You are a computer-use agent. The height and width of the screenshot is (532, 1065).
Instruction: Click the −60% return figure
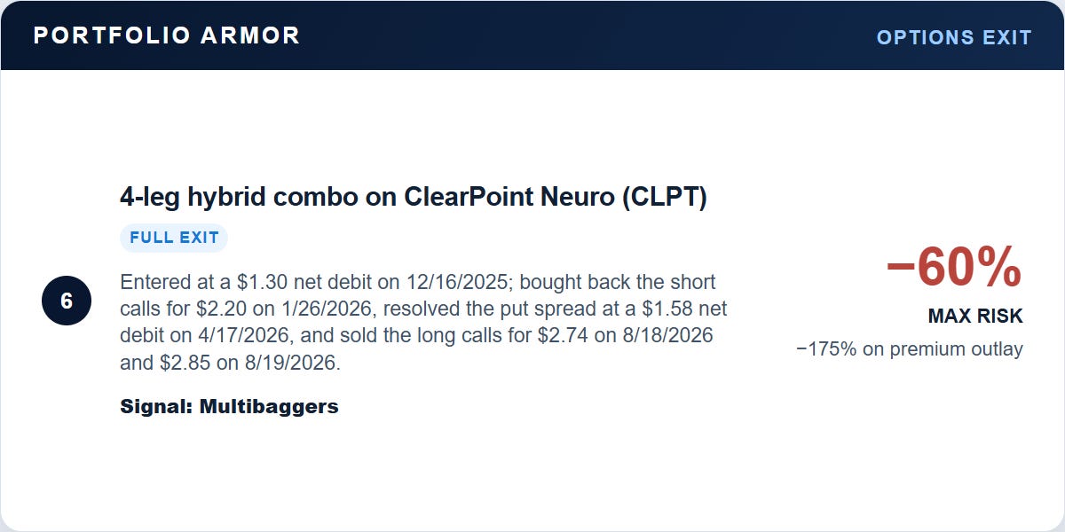954,268
